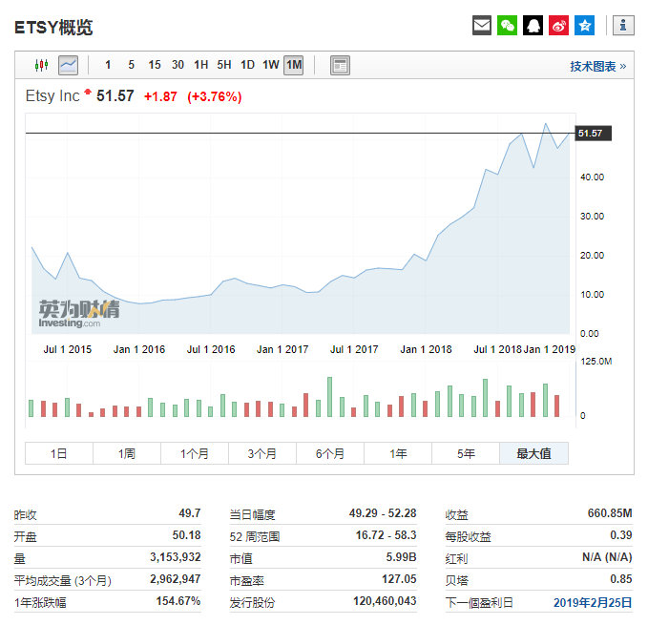Click the +1.87 price change value
This screenshot has height=625, width=648.
[x=160, y=96]
